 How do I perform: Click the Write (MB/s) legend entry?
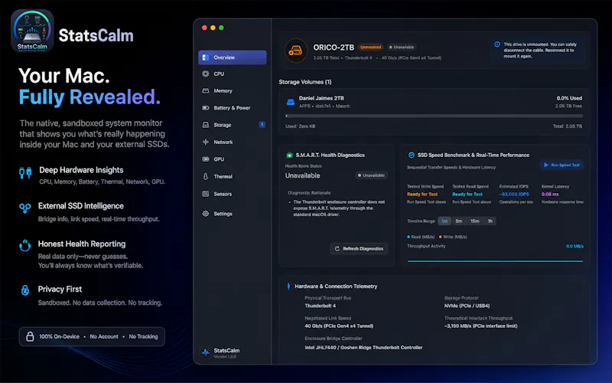(x=453, y=237)
